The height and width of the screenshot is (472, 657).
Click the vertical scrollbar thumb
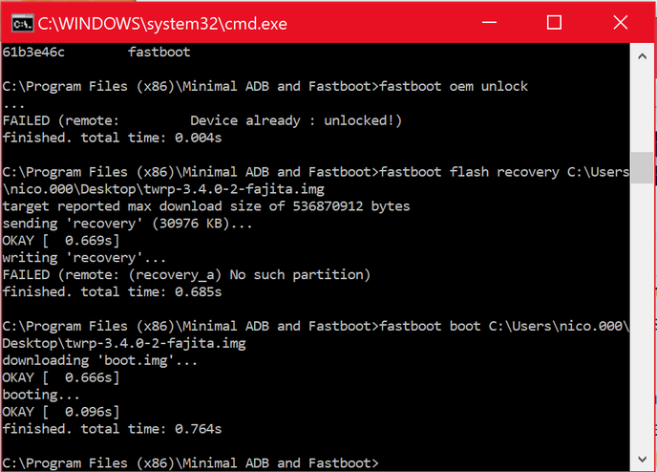click(642, 167)
